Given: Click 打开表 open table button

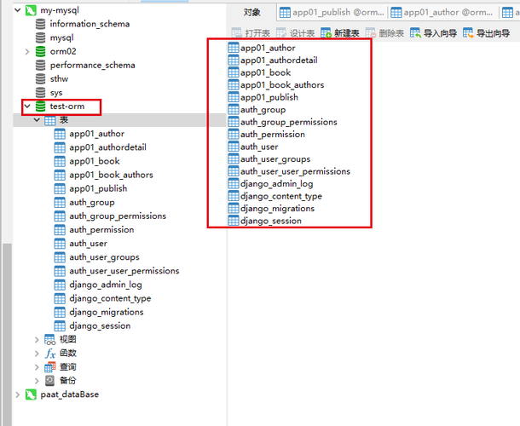Looking at the screenshot, I should click(x=251, y=33).
